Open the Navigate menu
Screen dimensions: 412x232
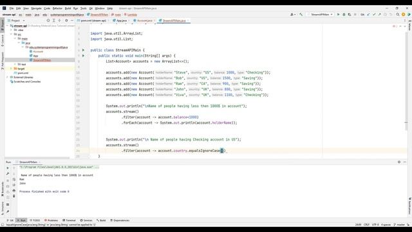point(36,8)
